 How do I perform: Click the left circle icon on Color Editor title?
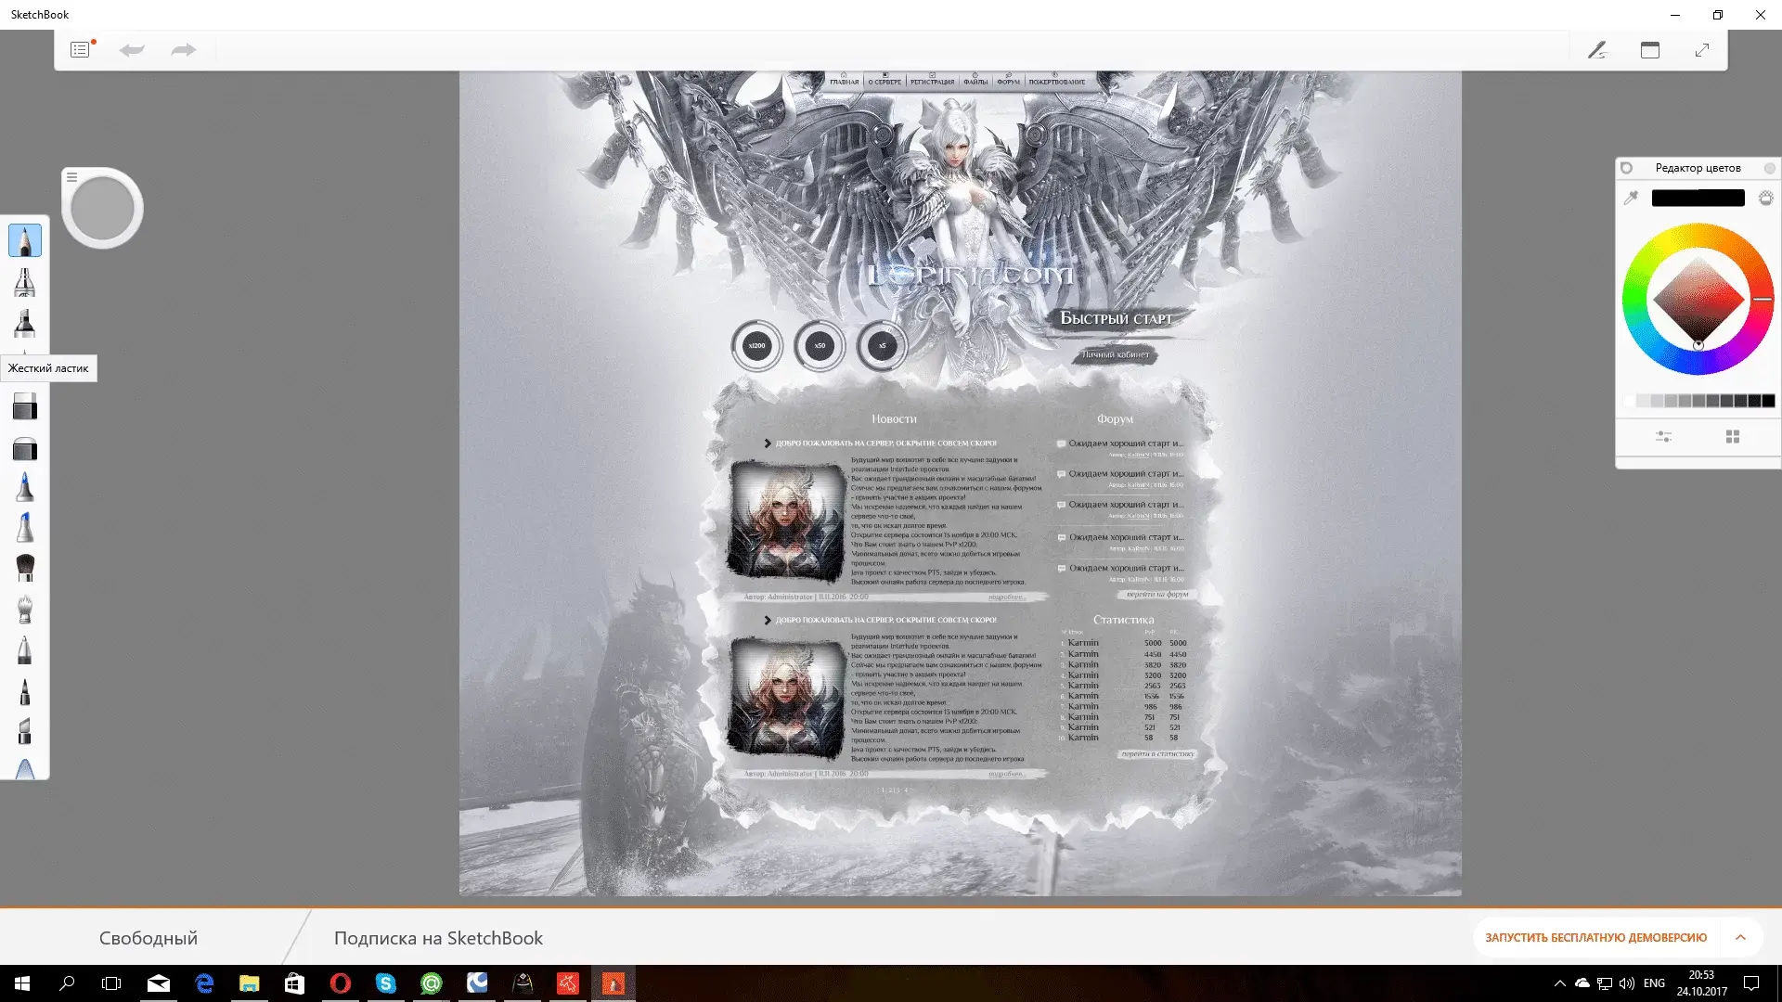coord(1626,168)
